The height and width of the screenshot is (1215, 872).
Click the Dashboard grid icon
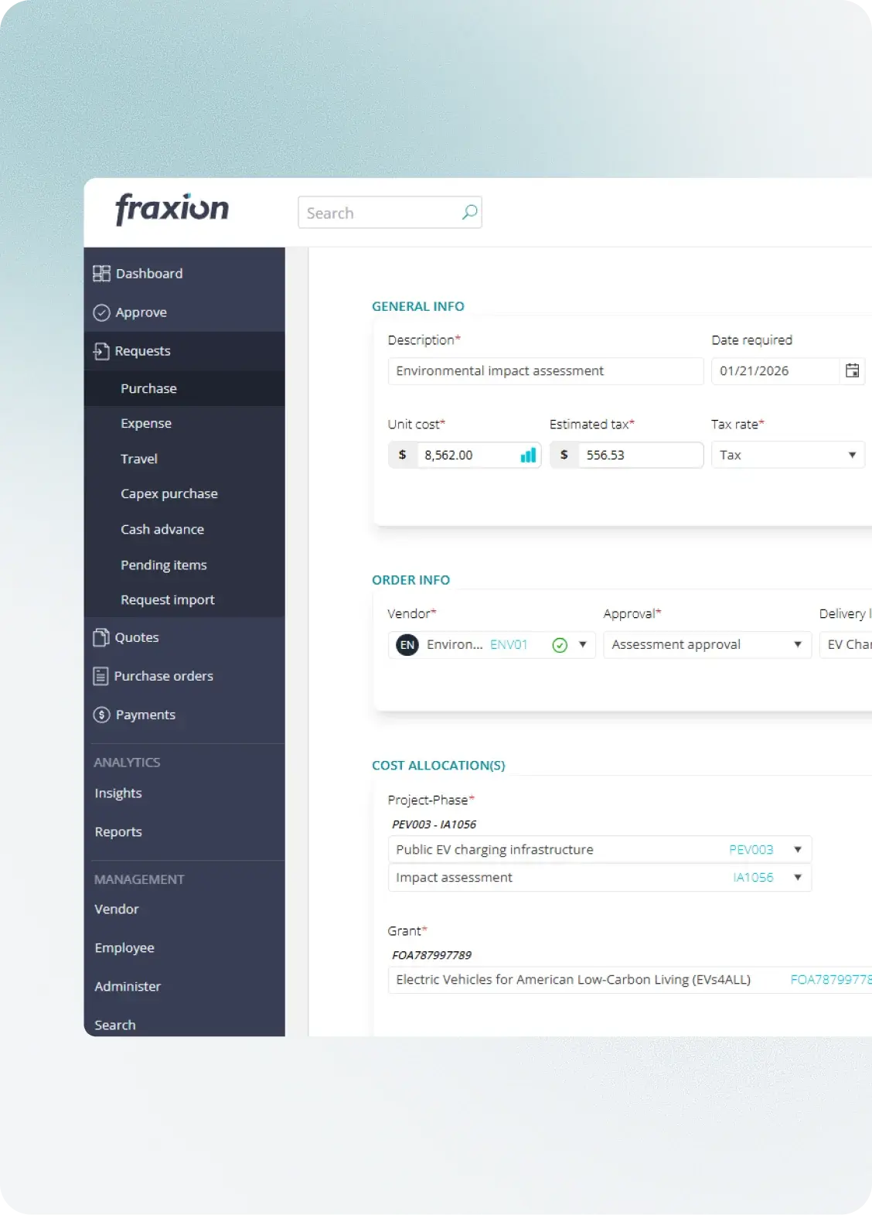[x=101, y=273]
